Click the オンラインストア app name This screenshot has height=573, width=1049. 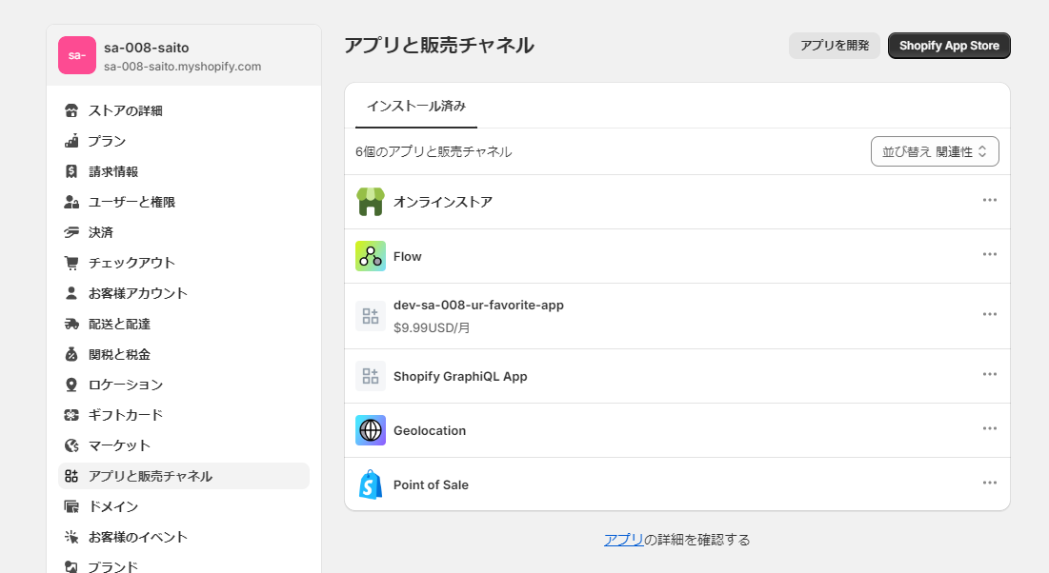pos(443,202)
